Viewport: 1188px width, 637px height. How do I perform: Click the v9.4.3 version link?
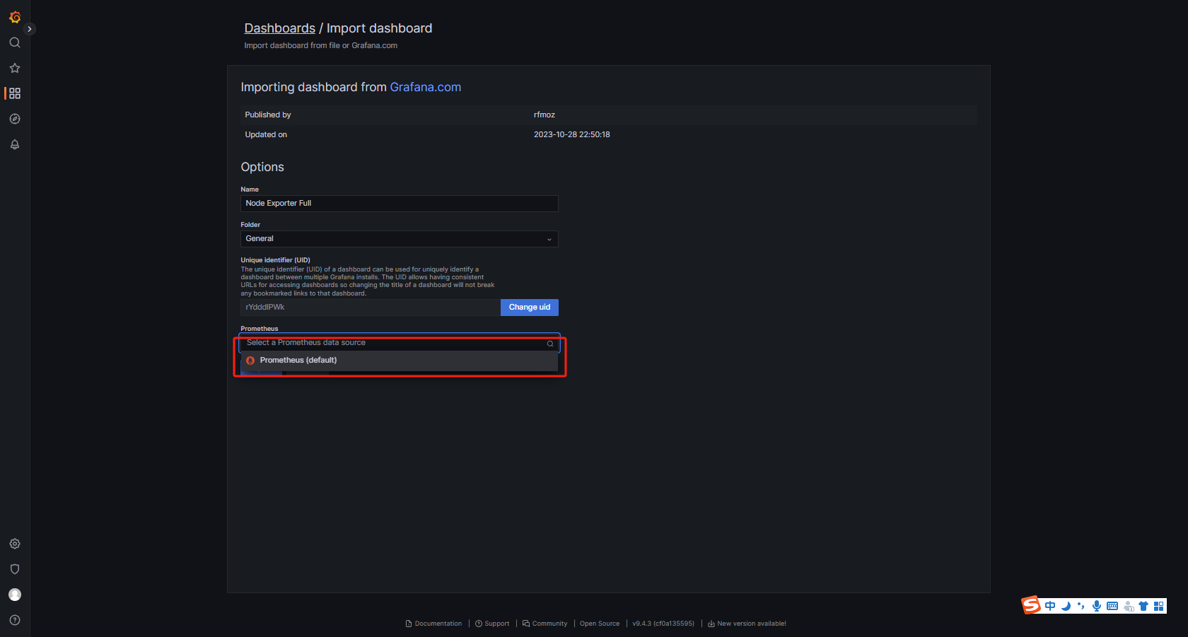(663, 624)
